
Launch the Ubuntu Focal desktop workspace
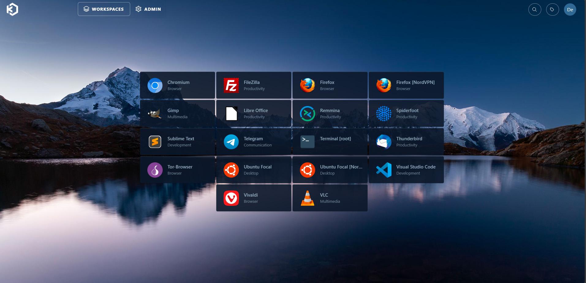[x=254, y=170]
